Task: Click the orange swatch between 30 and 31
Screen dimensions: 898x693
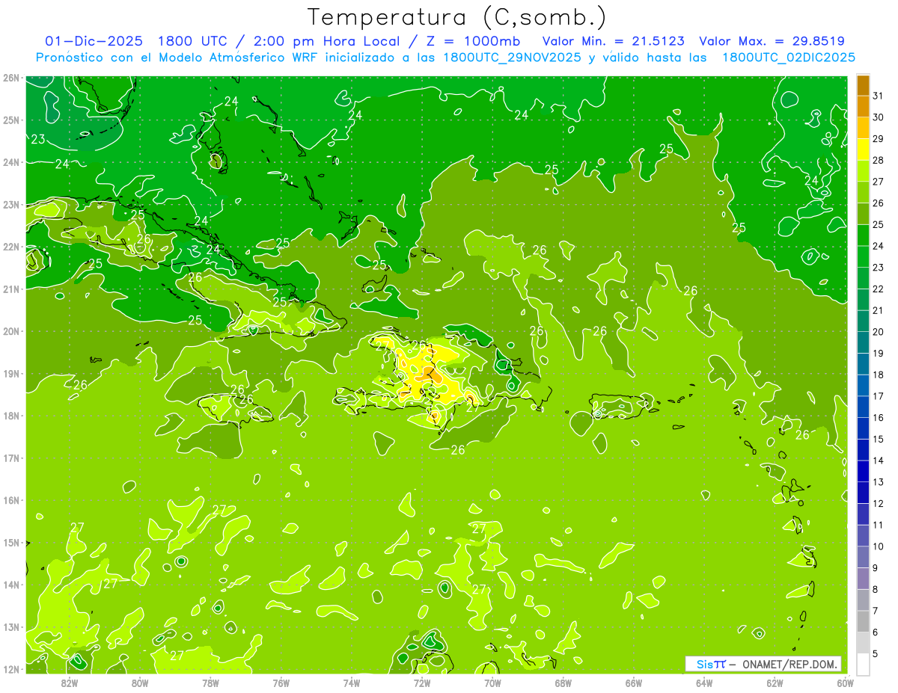Action: [863, 106]
